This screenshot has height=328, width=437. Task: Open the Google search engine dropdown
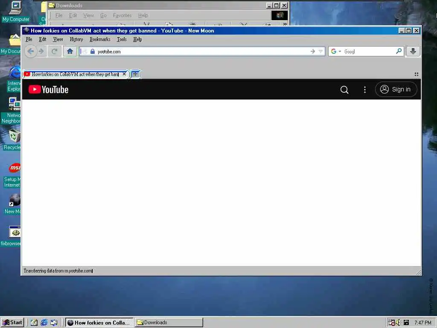[336, 51]
